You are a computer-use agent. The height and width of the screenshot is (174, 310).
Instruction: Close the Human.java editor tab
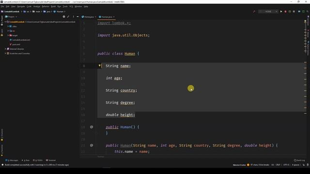(114, 17)
